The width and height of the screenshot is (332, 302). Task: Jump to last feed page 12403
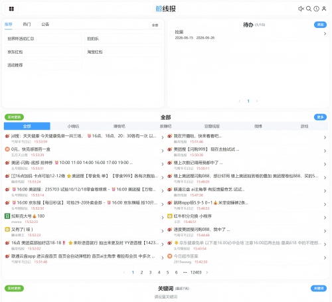tap(196, 272)
